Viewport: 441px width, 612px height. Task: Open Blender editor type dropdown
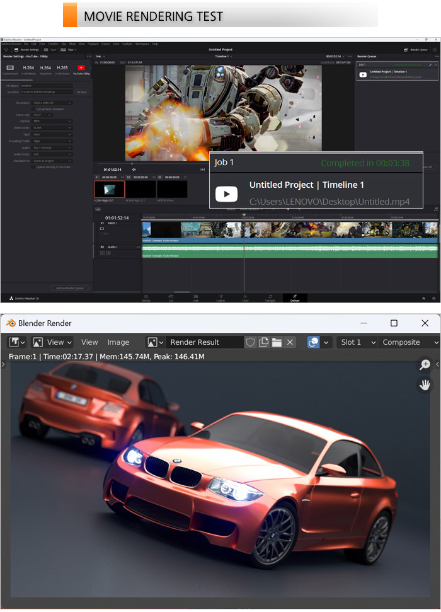[17, 342]
